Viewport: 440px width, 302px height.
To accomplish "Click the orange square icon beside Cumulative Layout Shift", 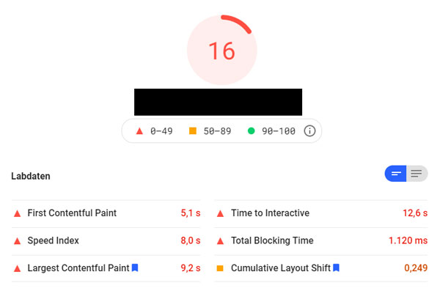I will coord(219,268).
